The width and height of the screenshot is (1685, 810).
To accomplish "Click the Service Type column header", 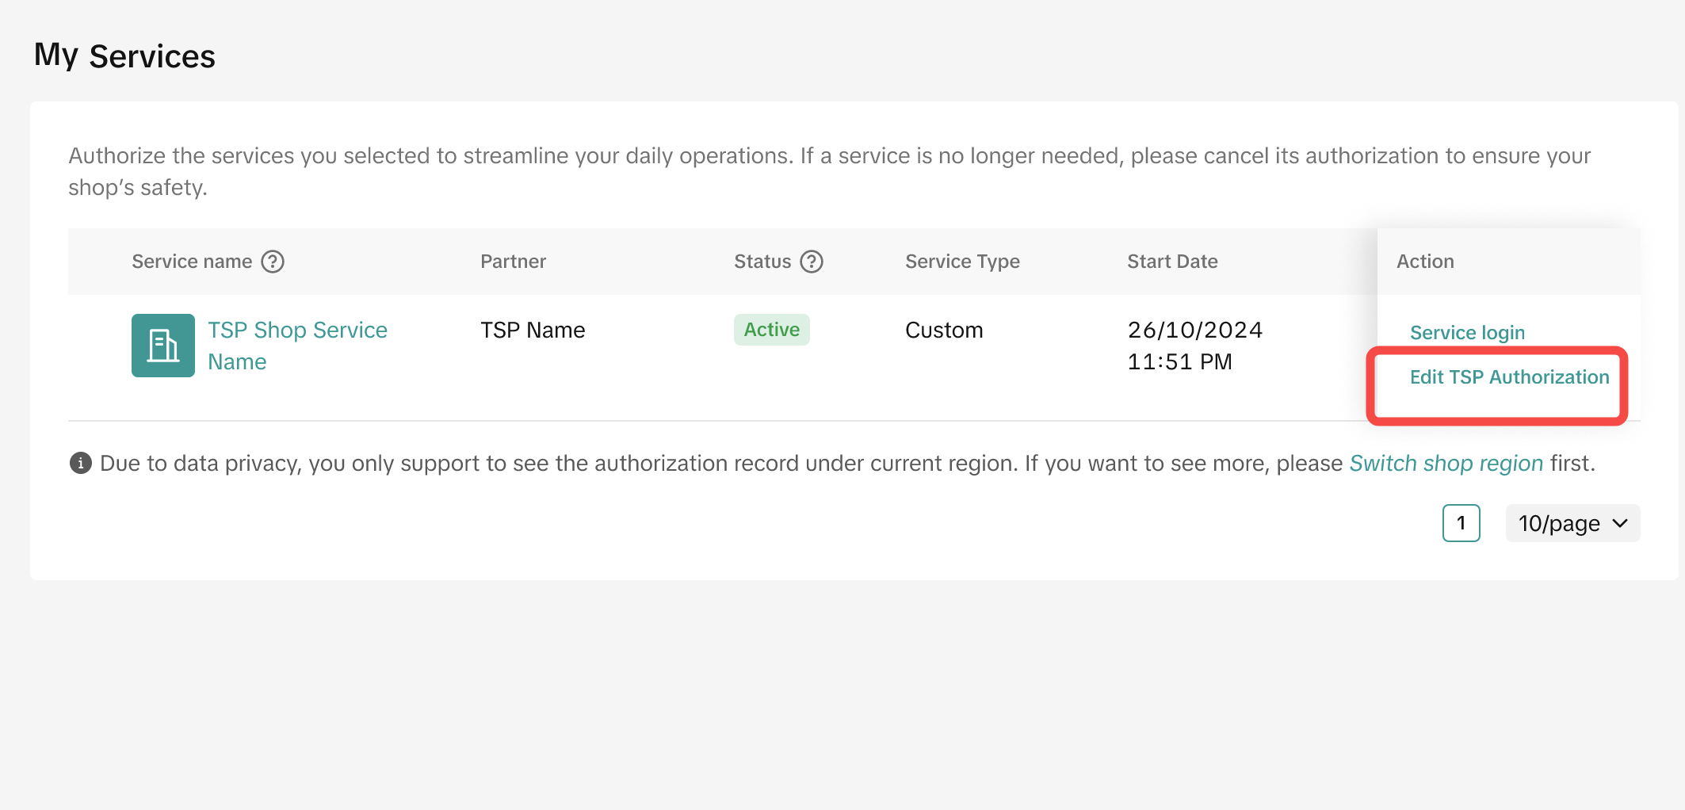I will click(x=962, y=262).
